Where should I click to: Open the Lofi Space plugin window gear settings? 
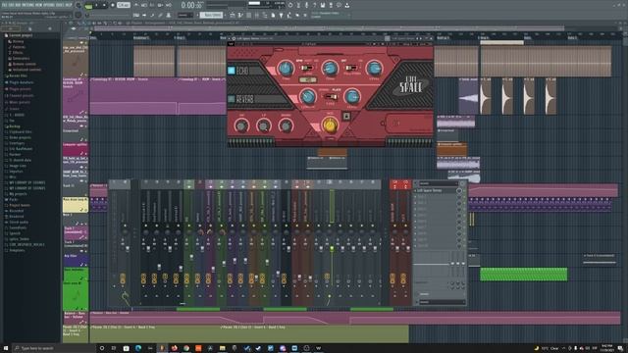point(234,38)
